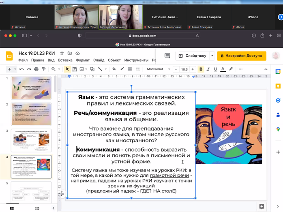The image size is (283, 212).
Task: Open the Вставка menu
Action: [x=65, y=60]
